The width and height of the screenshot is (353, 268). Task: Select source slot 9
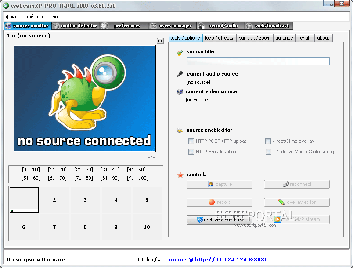116,227
